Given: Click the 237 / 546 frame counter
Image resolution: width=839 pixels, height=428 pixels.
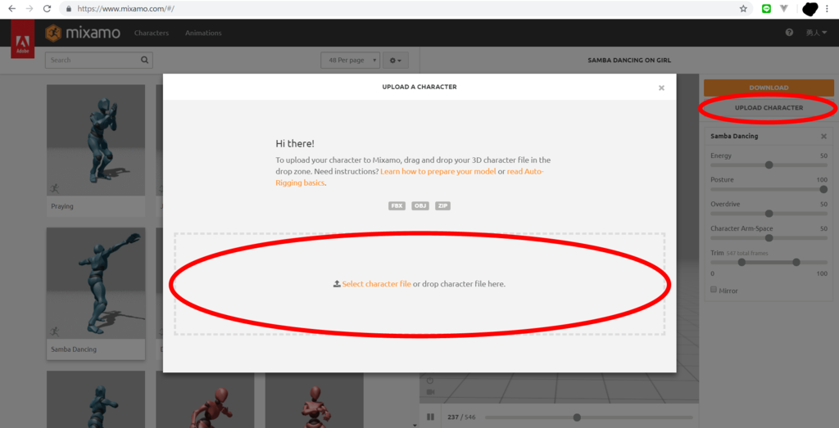Looking at the screenshot, I should click(x=461, y=417).
